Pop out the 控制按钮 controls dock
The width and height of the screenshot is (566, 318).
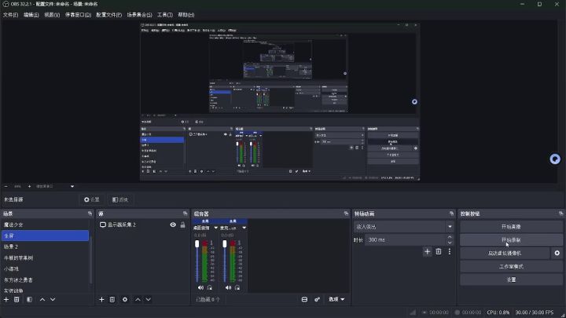tap(560, 214)
